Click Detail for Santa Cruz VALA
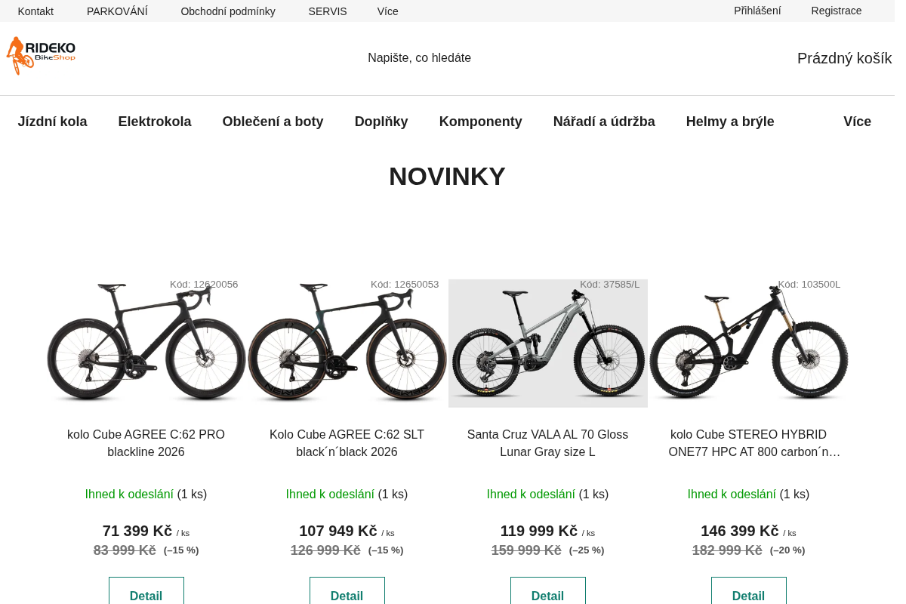 pyautogui.click(x=548, y=596)
